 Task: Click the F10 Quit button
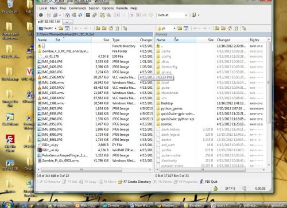click(208, 182)
